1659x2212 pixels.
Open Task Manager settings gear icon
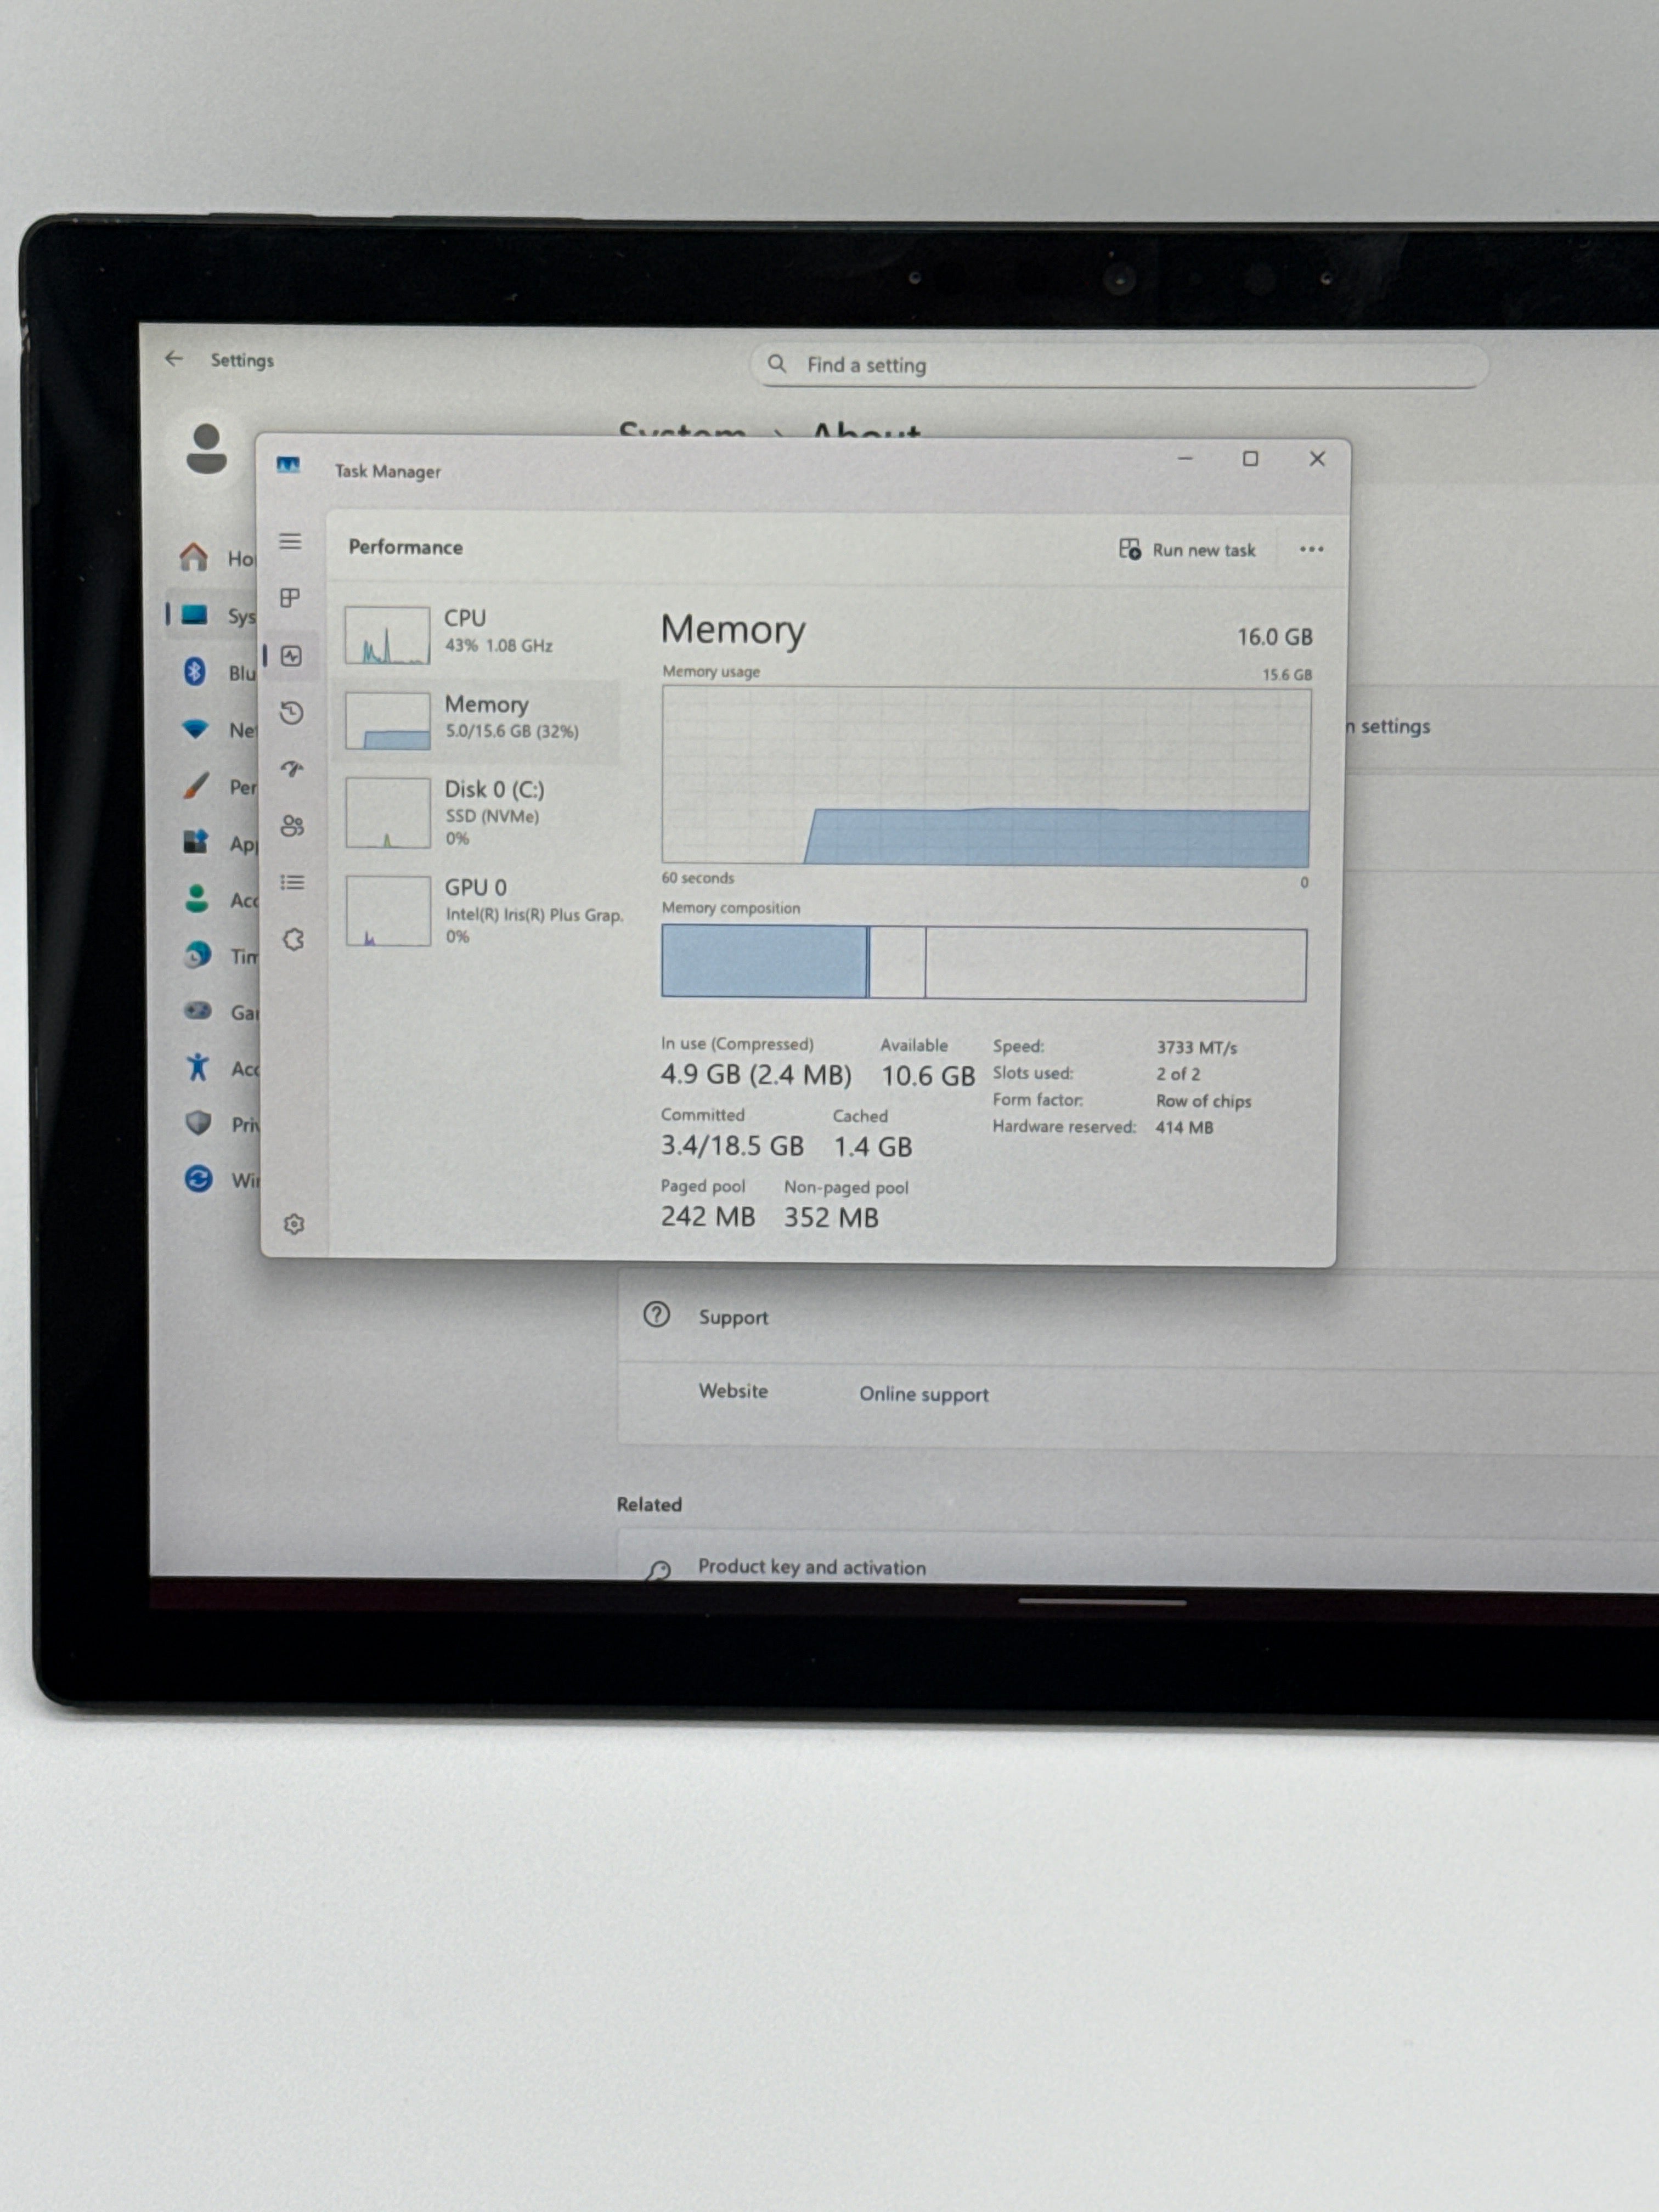click(294, 1223)
